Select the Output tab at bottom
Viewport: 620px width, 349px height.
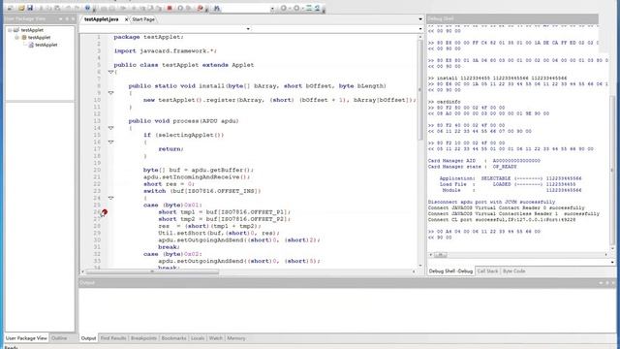tap(88, 338)
